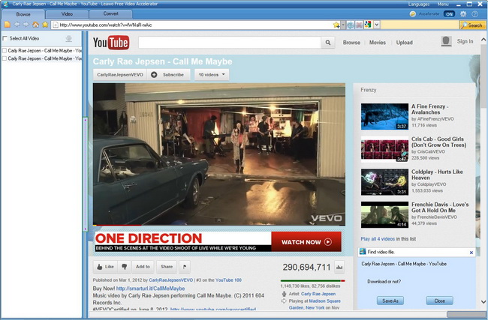Click the YouTube 100 link
The height and width of the screenshot is (320, 488).
coord(228,280)
